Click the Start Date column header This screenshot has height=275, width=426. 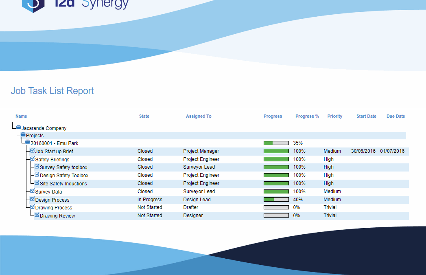(x=367, y=116)
